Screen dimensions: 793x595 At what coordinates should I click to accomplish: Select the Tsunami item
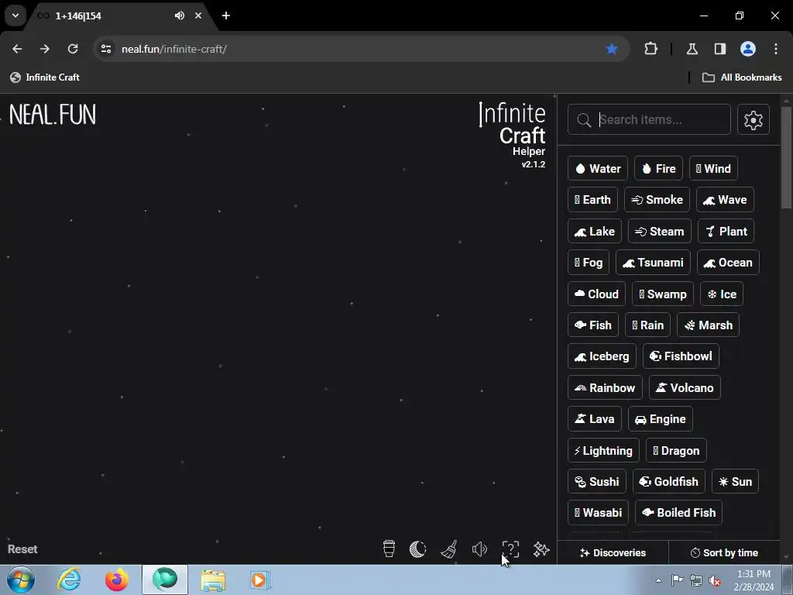tap(653, 263)
